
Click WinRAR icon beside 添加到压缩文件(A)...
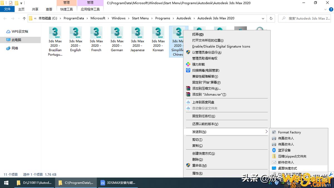(x=188, y=88)
